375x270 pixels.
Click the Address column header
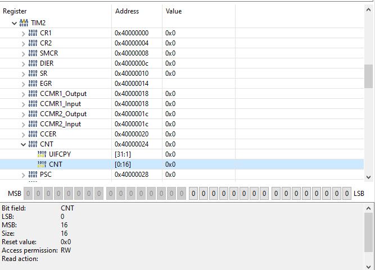(x=126, y=11)
